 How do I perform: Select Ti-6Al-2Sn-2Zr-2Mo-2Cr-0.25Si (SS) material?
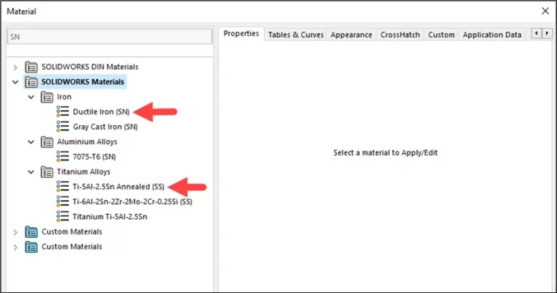(132, 201)
